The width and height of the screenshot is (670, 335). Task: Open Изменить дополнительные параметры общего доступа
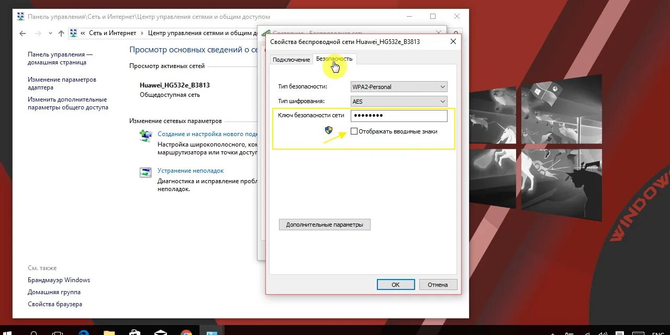tap(68, 103)
